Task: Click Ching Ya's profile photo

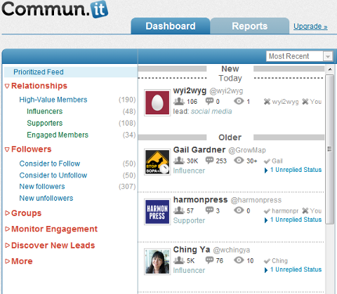Action: click(x=157, y=262)
